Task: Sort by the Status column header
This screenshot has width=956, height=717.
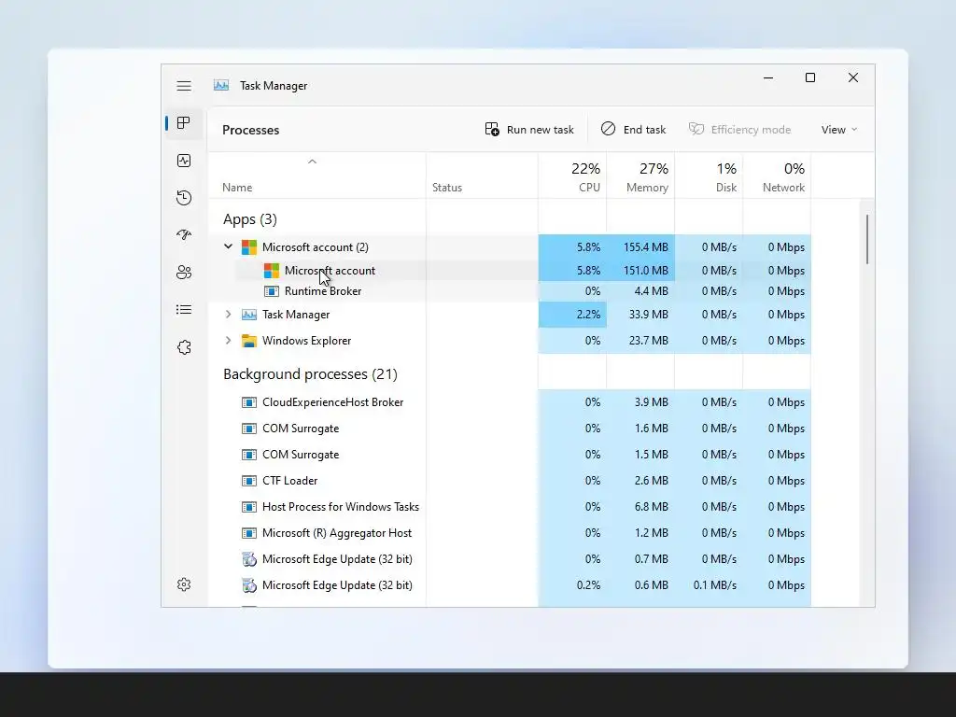Action: [483, 176]
